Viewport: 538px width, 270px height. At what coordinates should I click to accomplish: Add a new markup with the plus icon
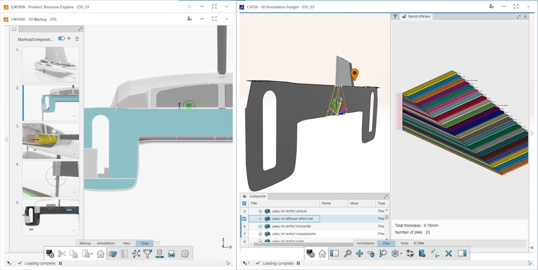pyautogui.click(x=69, y=39)
